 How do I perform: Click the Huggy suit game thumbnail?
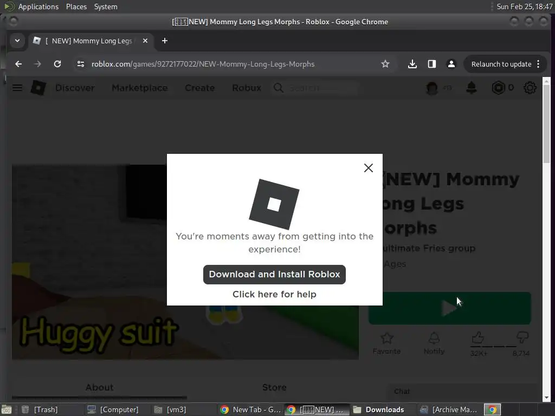(x=185, y=262)
